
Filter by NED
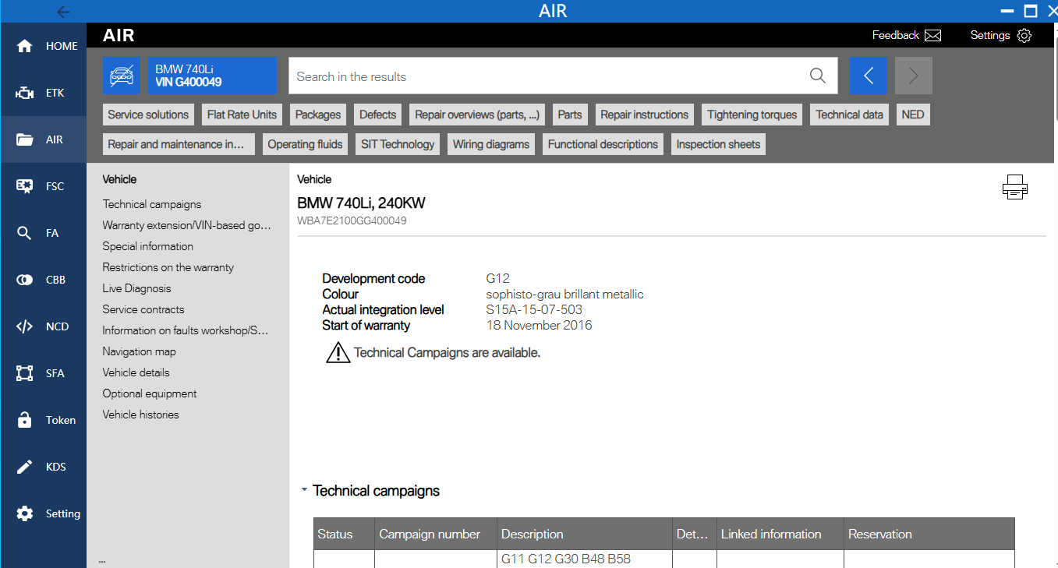pos(913,115)
